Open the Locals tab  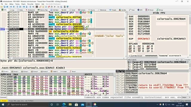[x=64, y=71]
